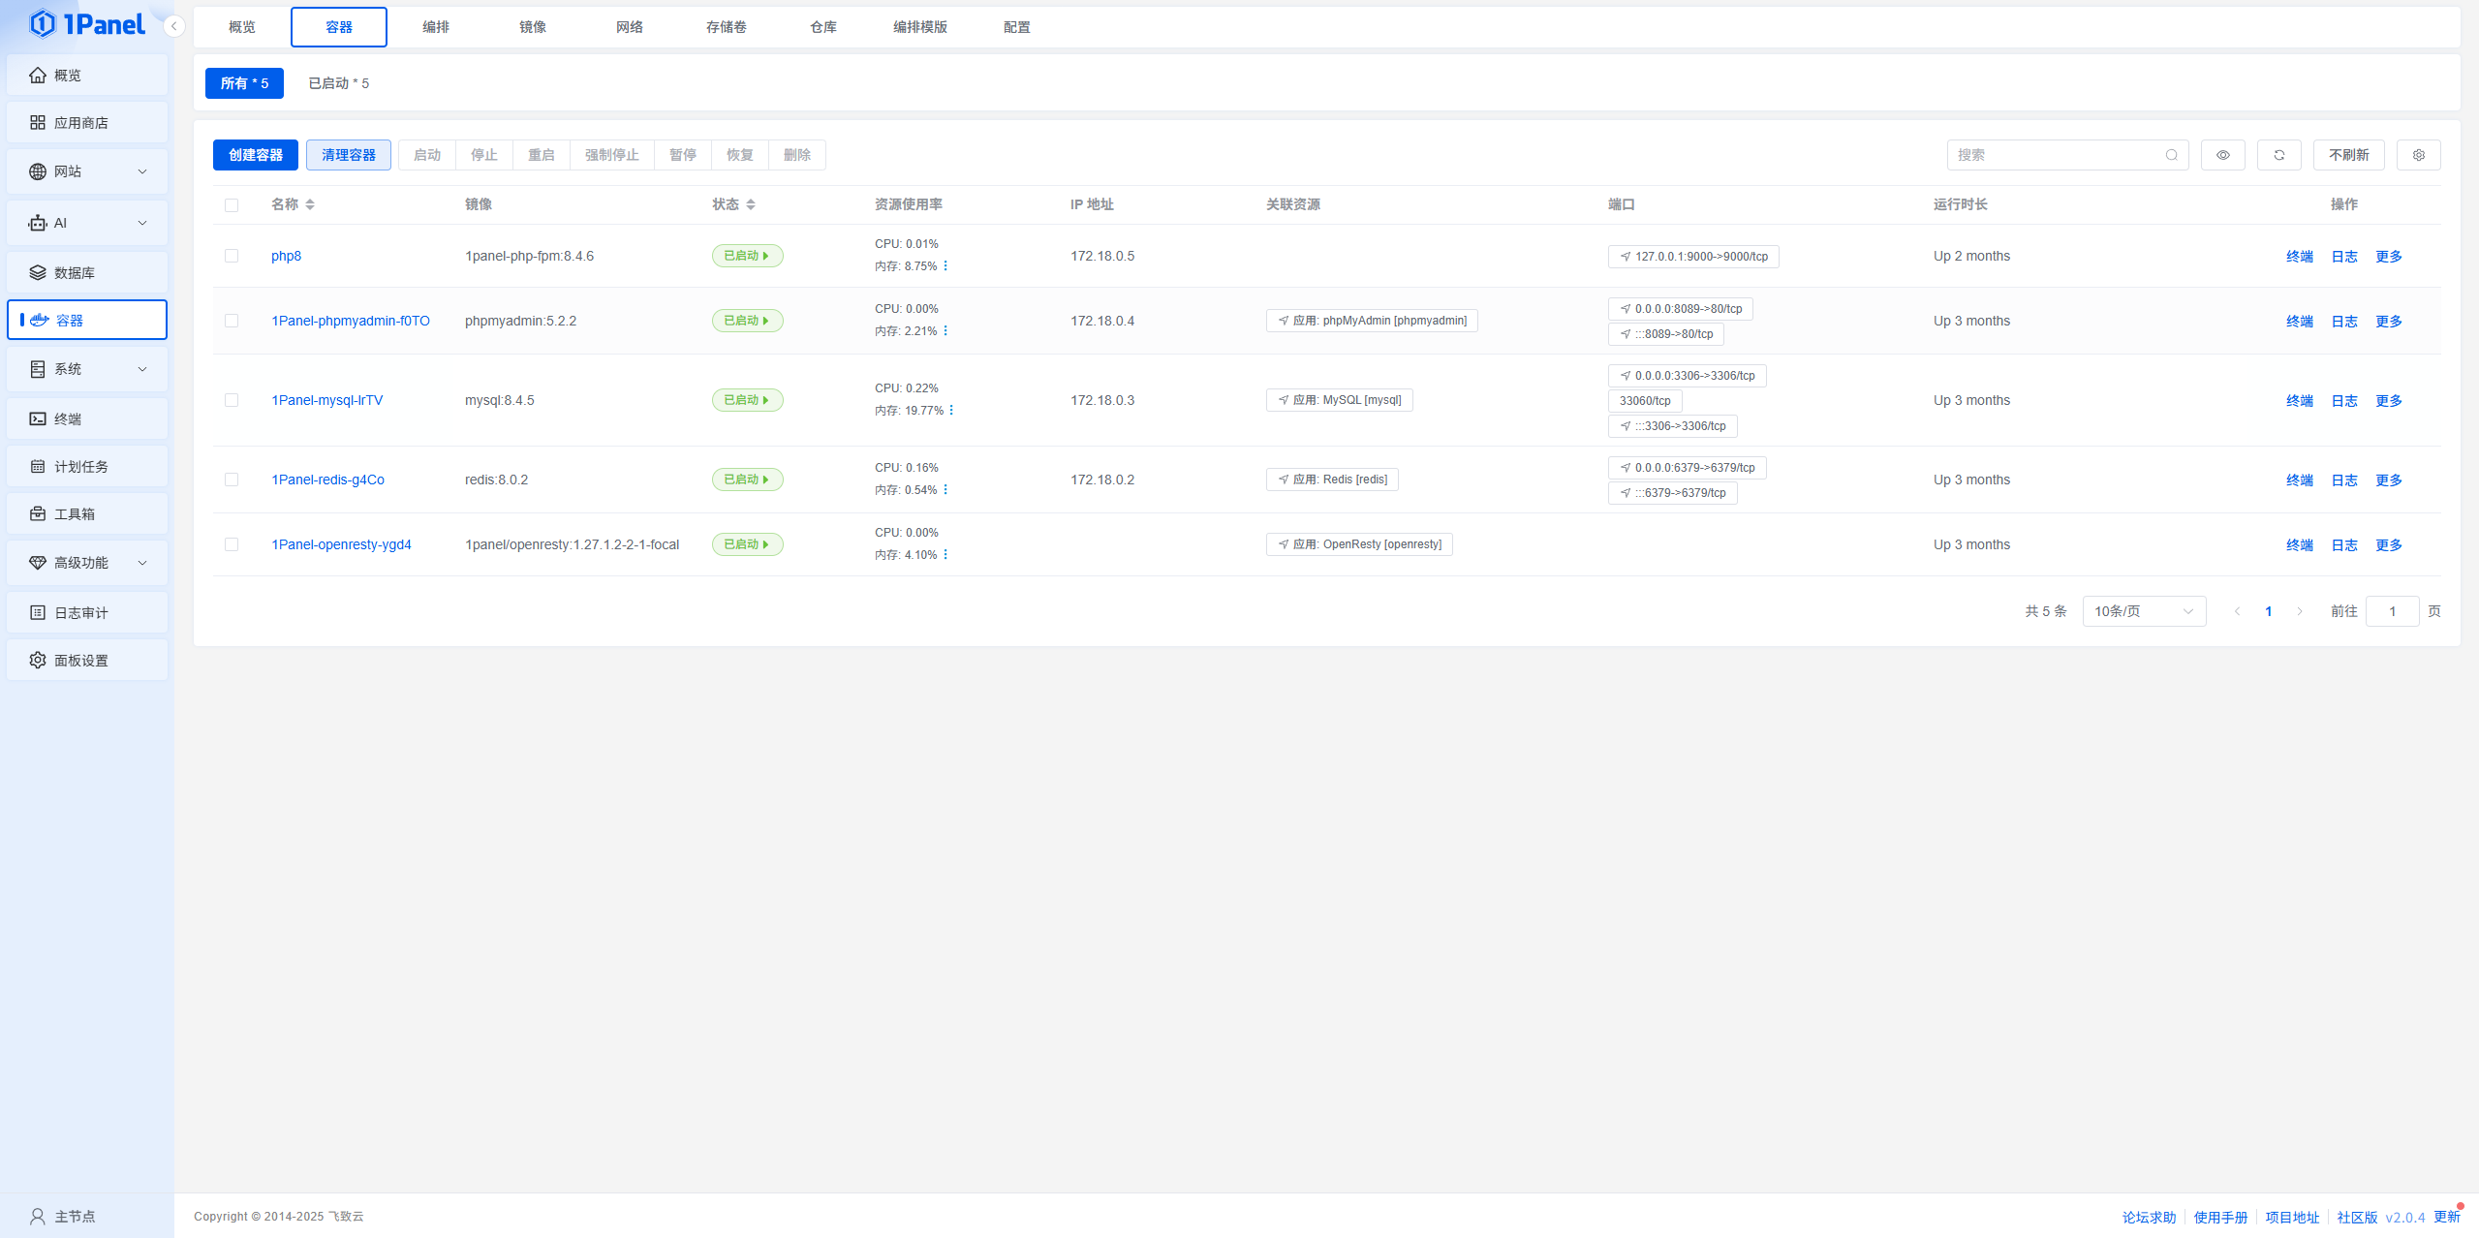
Task: Switch to the 镜像 images tab
Action: click(x=532, y=27)
